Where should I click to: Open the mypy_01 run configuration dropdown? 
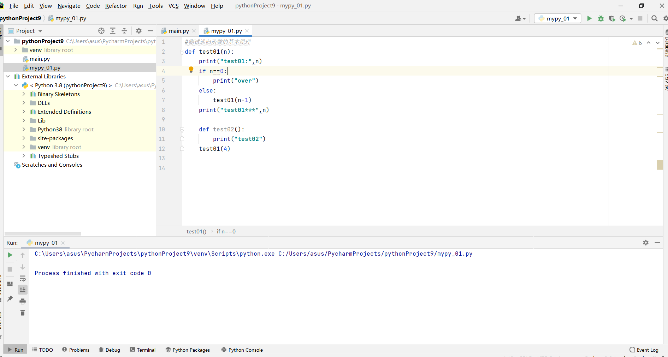pyautogui.click(x=557, y=18)
